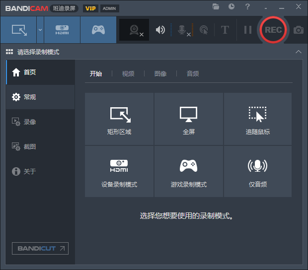Open the output folder icon
308x270 pixels.
point(216,6)
